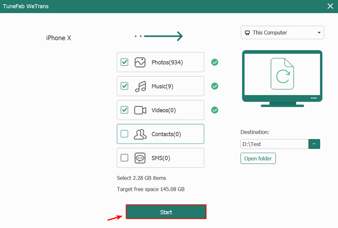Image resolution: width=338 pixels, height=228 pixels.
Task: Check the SMS(0) checkbox
Action: [124, 158]
